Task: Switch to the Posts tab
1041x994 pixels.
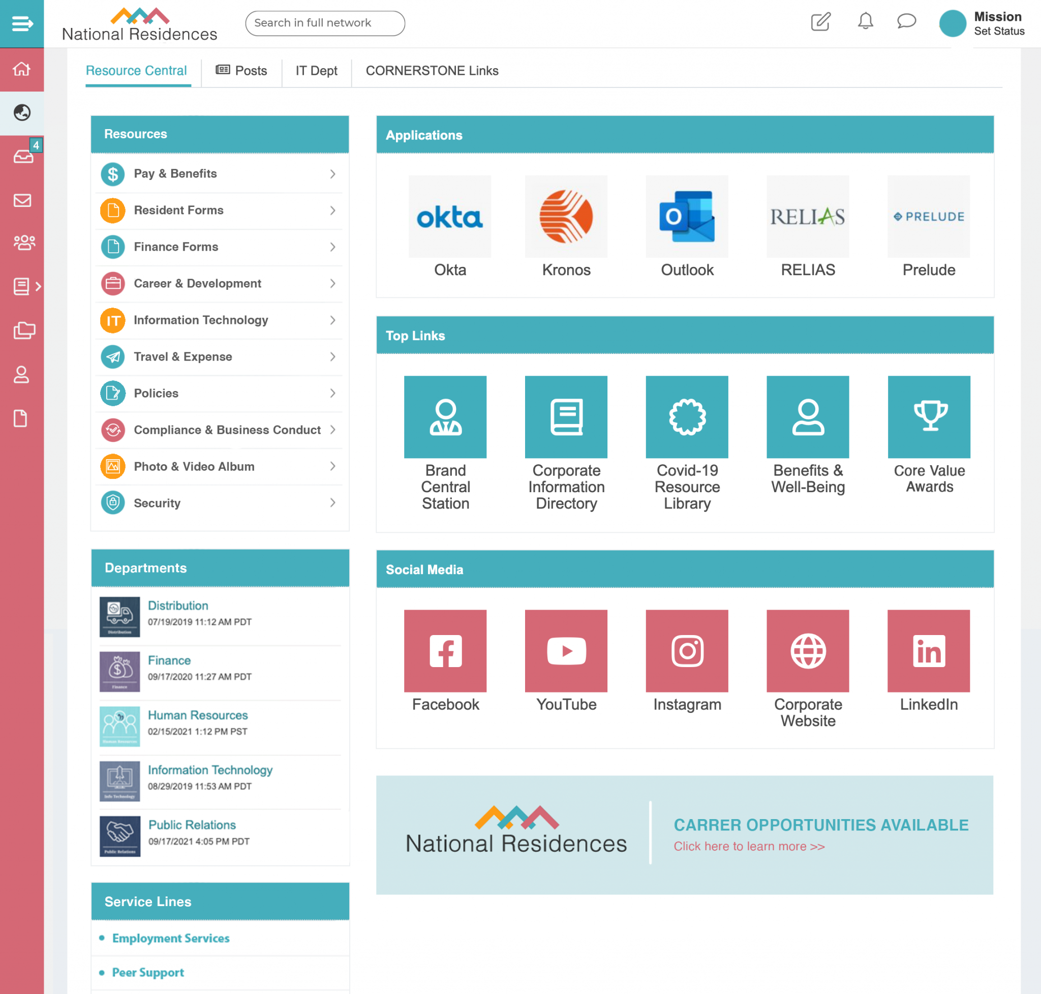Action: pyautogui.click(x=241, y=71)
